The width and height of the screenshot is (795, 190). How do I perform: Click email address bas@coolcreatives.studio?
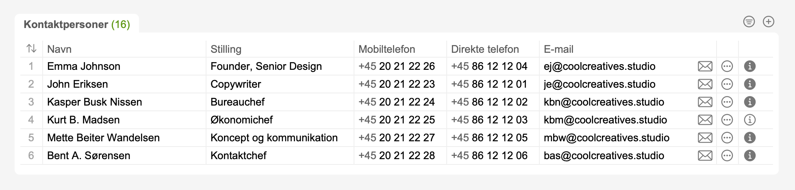(x=604, y=155)
